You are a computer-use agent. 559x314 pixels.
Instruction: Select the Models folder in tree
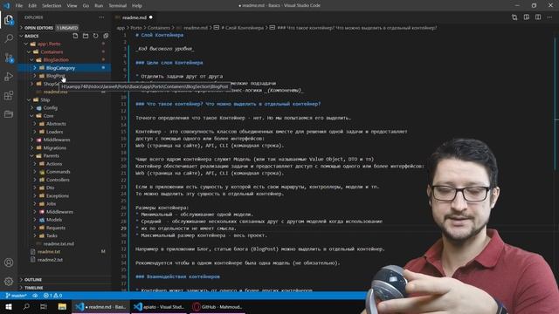[x=54, y=220]
